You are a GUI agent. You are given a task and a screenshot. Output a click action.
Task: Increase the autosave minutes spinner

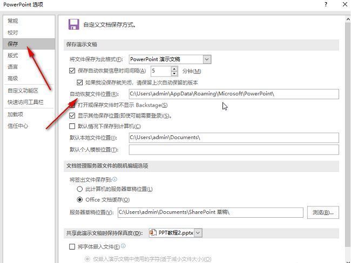coord(174,68)
